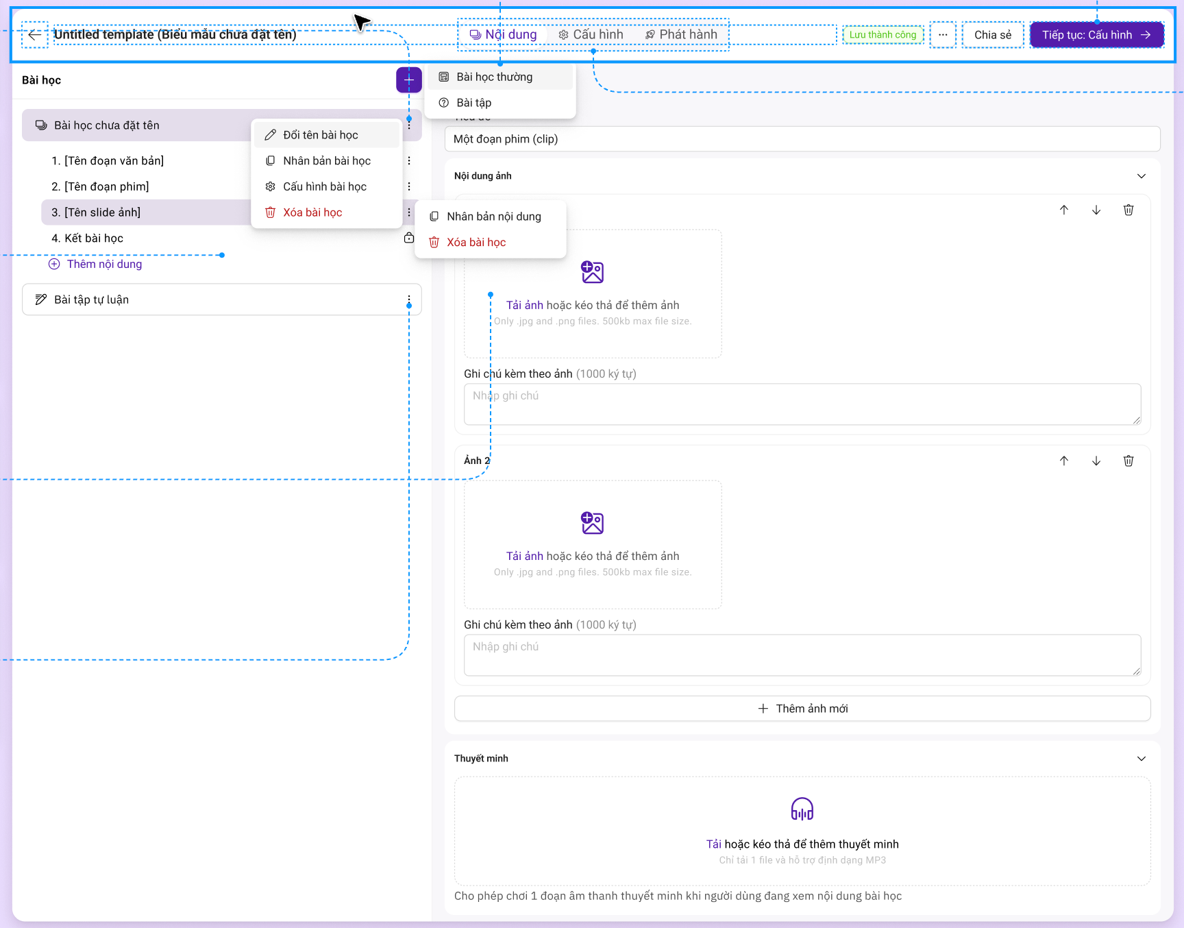Move first image up arrow

(1064, 210)
